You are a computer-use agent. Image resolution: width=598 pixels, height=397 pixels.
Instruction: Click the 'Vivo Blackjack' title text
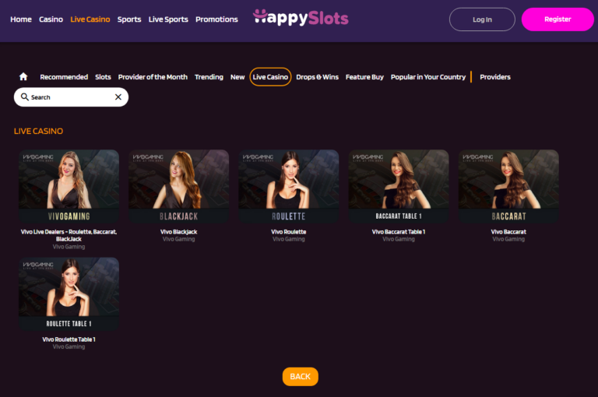pos(178,231)
